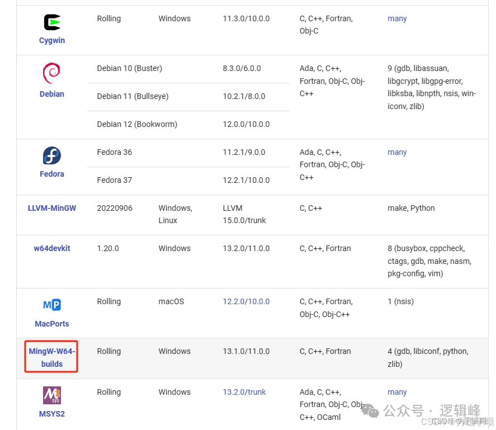Select the 'Debian 11 (Bullseye)' cell
This screenshot has width=496, height=430.
point(133,96)
